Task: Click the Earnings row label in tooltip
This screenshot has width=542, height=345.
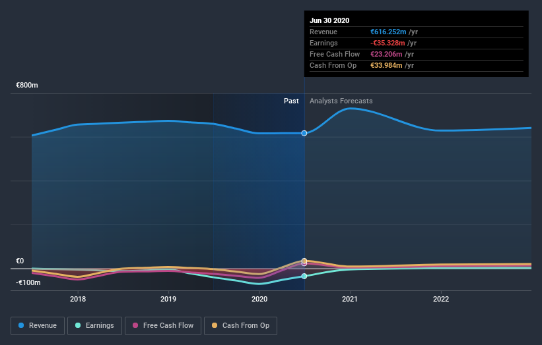Action: tap(323, 43)
